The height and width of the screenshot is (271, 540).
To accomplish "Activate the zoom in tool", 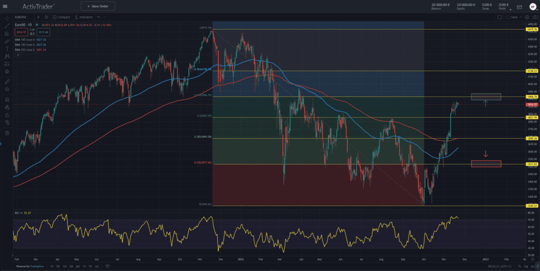I will tap(7, 90).
